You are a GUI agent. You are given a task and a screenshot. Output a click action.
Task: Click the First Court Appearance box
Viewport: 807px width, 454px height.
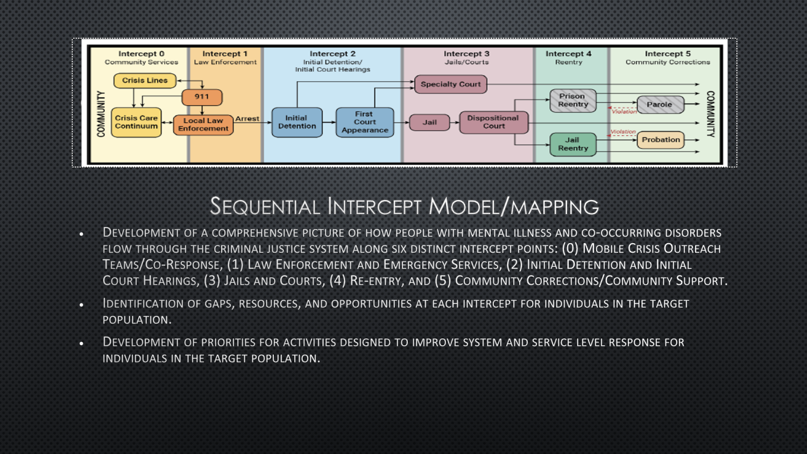(364, 122)
